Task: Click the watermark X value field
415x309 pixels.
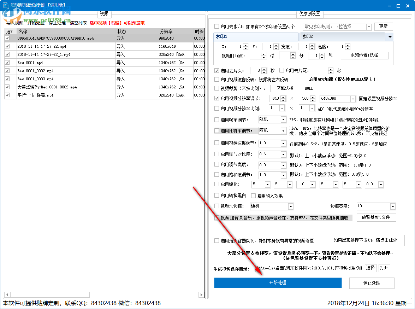Action: pyautogui.click(x=237, y=47)
